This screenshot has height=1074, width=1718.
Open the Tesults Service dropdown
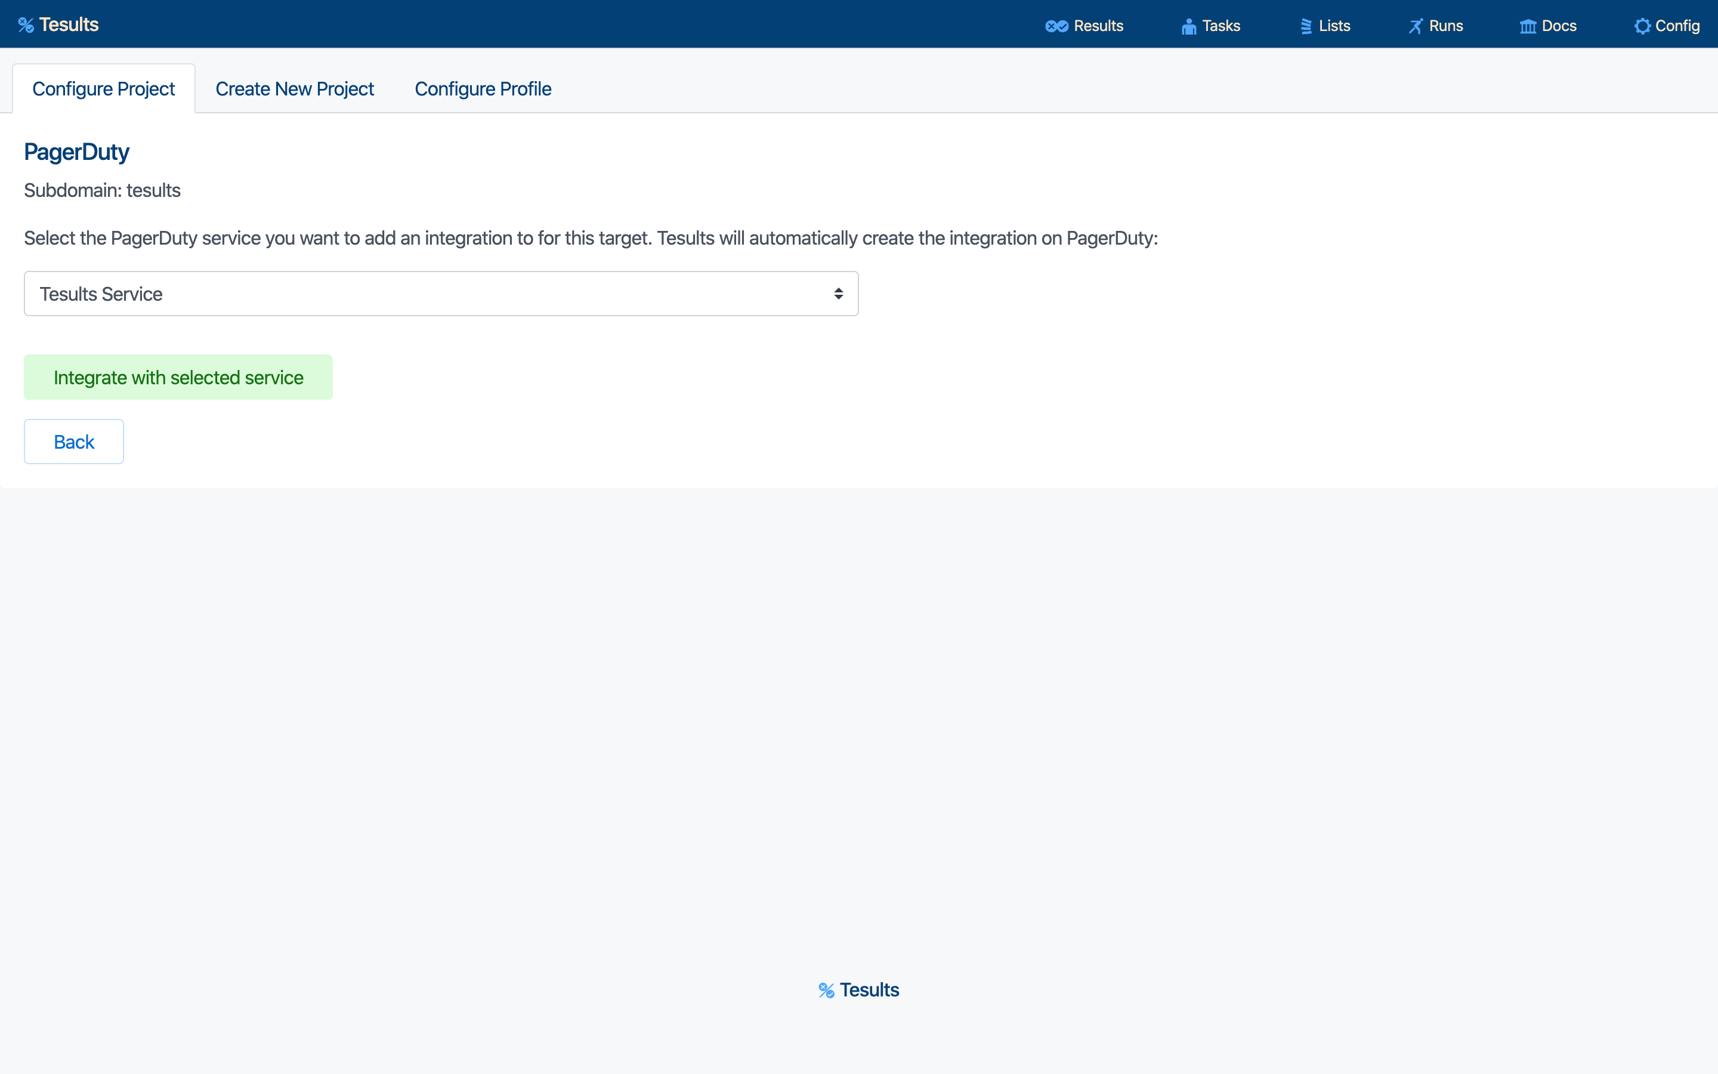[441, 294]
